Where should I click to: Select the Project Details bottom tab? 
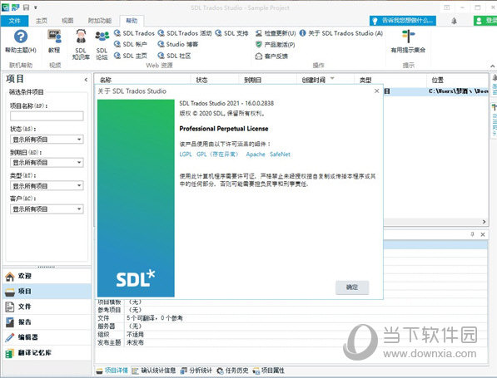112,371
